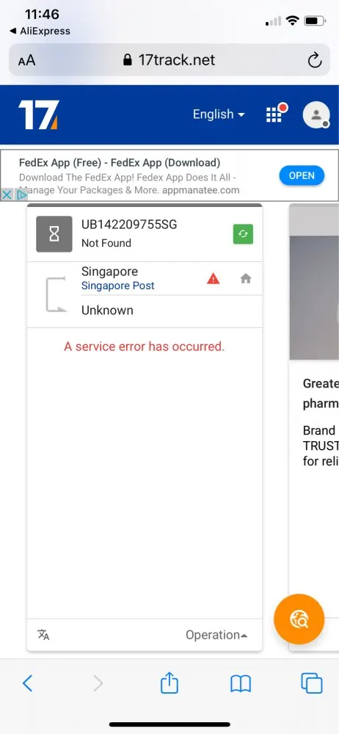
Task: Open Safari AA text size menu
Action: [x=26, y=60]
